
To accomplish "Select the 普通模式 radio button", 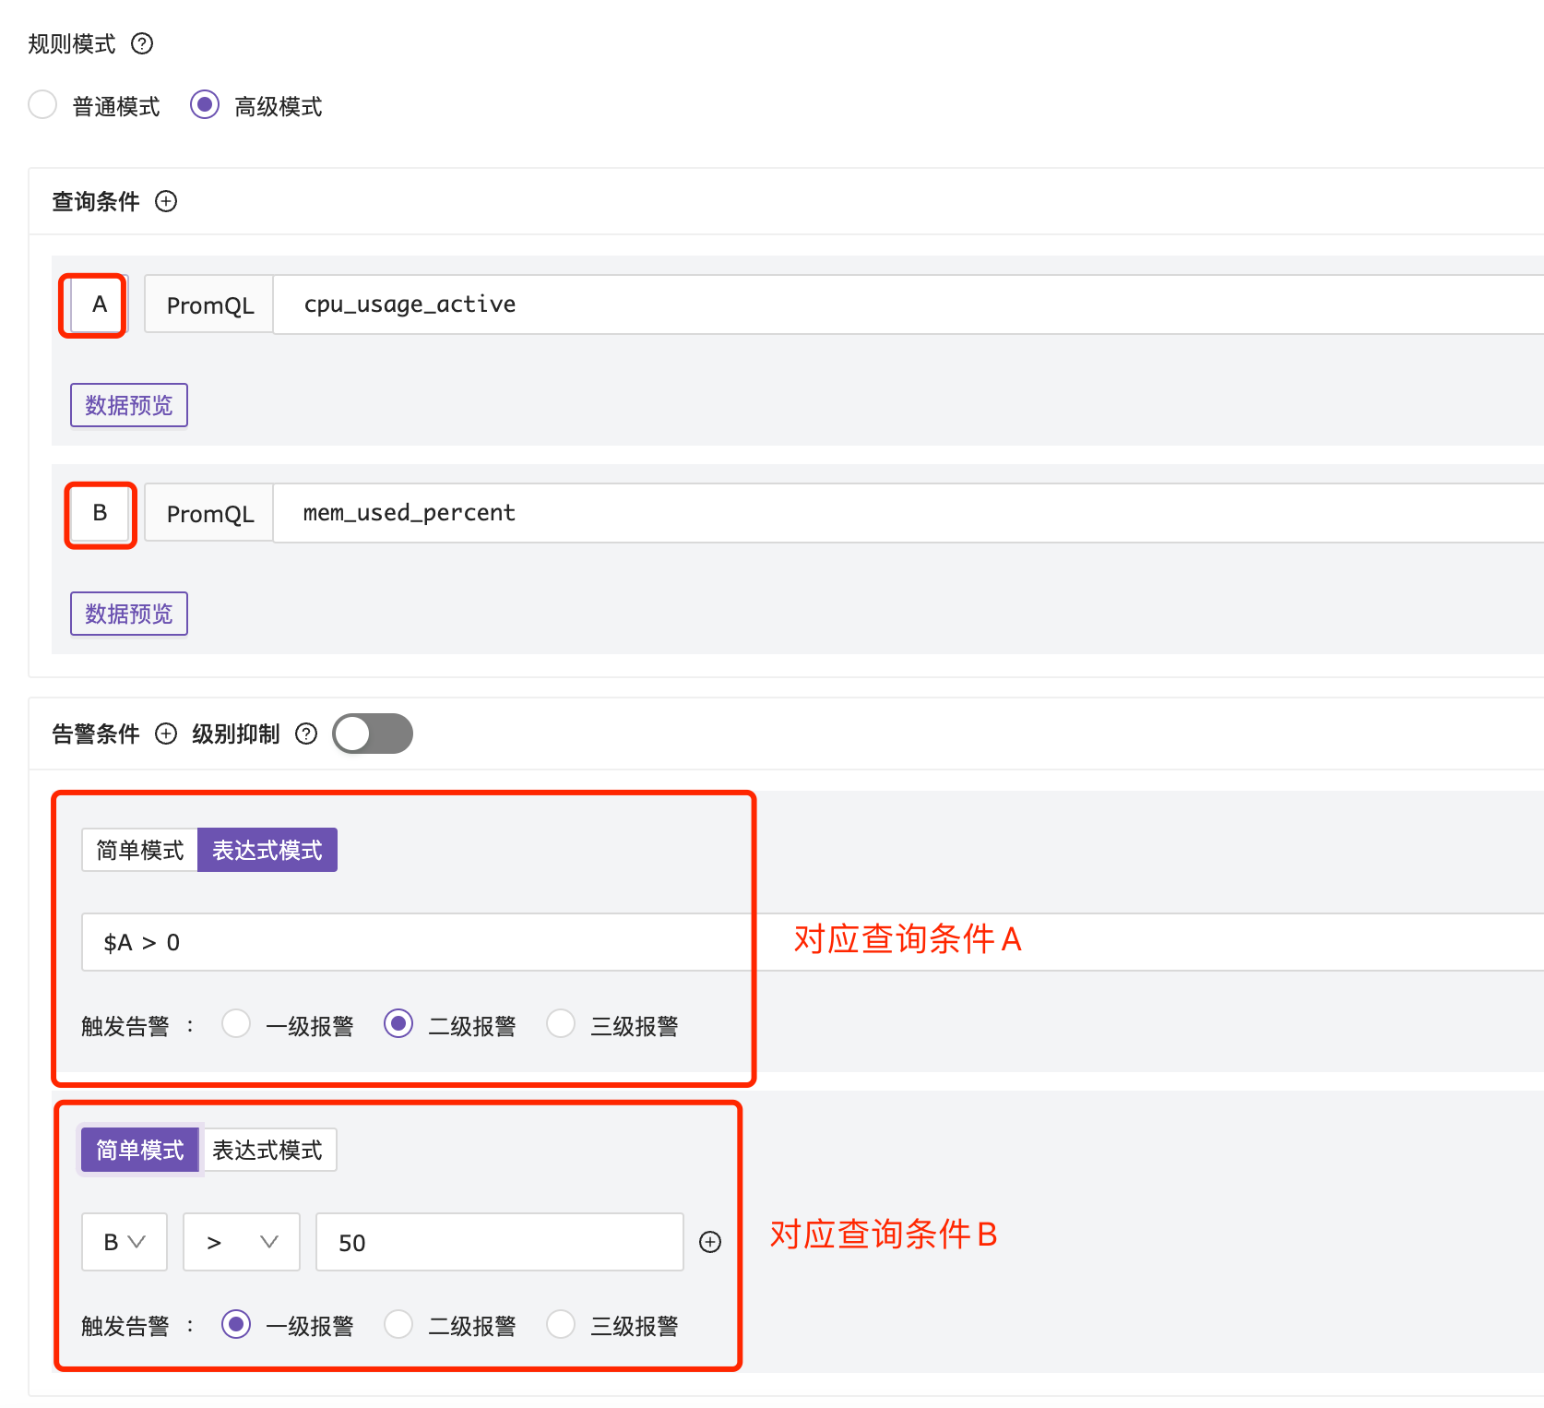I will [x=42, y=104].
